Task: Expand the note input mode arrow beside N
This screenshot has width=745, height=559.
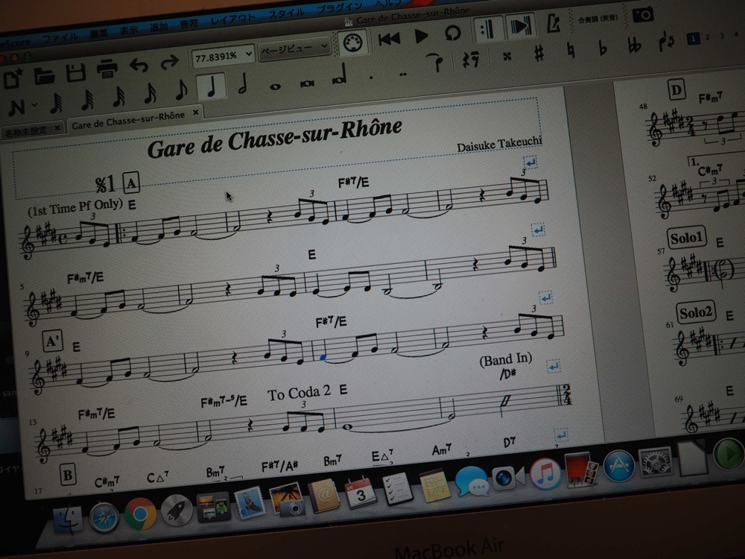Action: (34, 104)
